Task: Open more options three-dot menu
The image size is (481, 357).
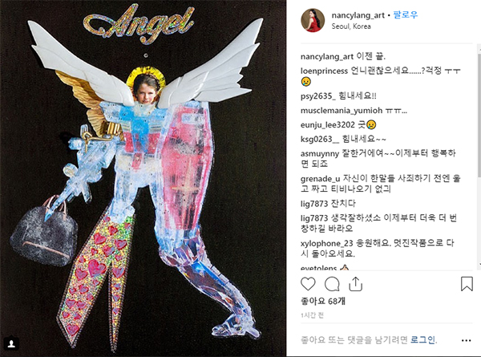Action: point(466,340)
